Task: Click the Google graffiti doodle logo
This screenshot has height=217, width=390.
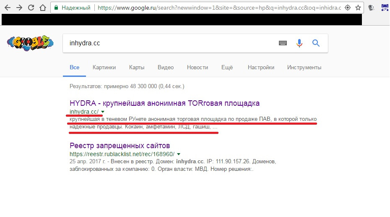Action: (x=30, y=43)
